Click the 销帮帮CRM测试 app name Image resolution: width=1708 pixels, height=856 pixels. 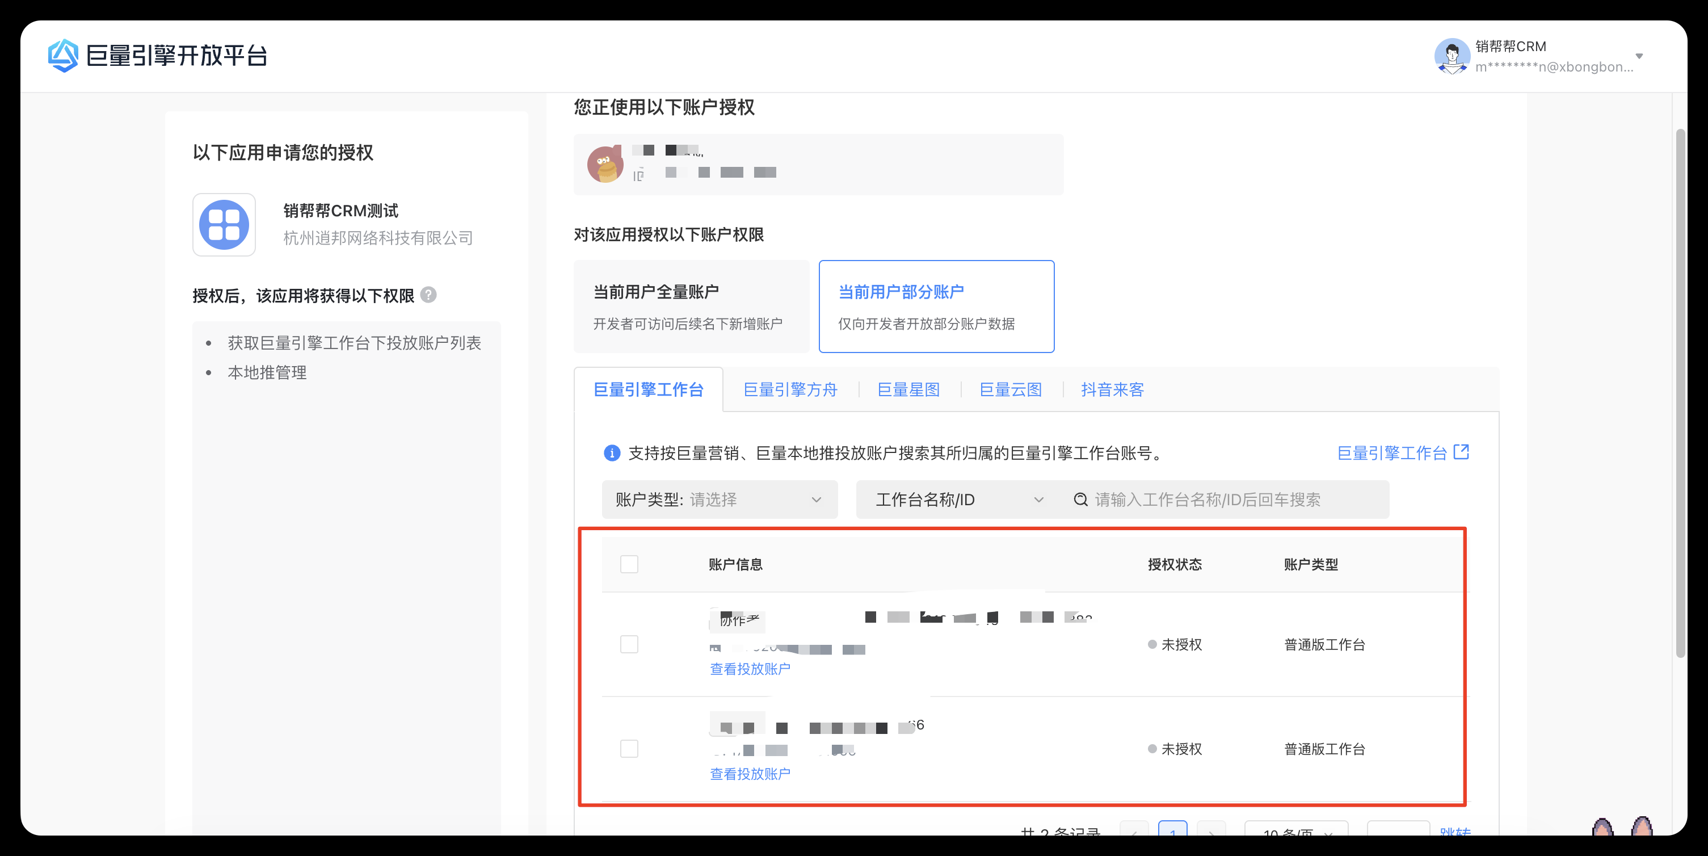tap(341, 211)
